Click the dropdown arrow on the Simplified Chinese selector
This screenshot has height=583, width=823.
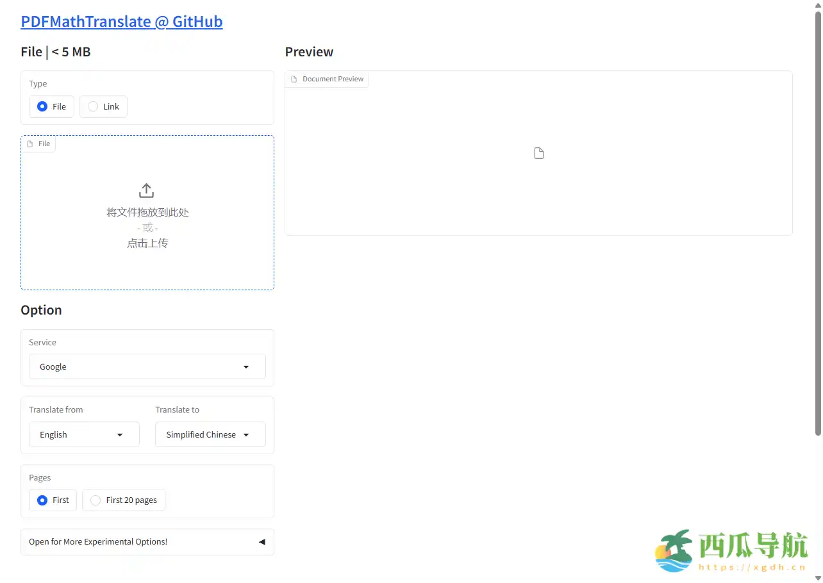(x=246, y=434)
